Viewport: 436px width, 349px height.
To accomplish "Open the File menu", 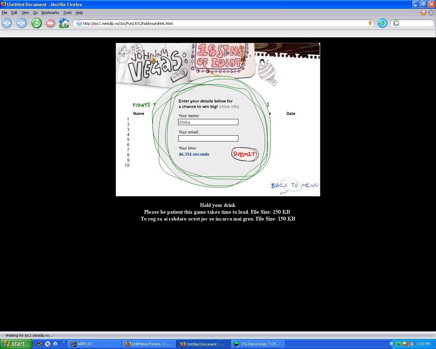I will point(4,13).
